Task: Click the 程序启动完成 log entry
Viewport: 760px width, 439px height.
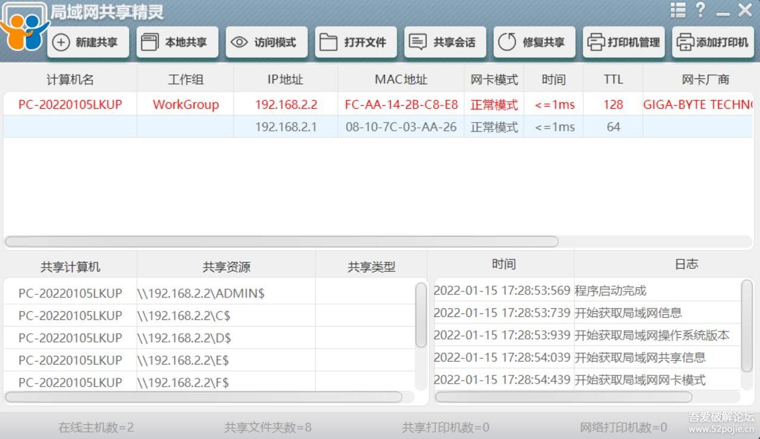Action: coord(610,291)
